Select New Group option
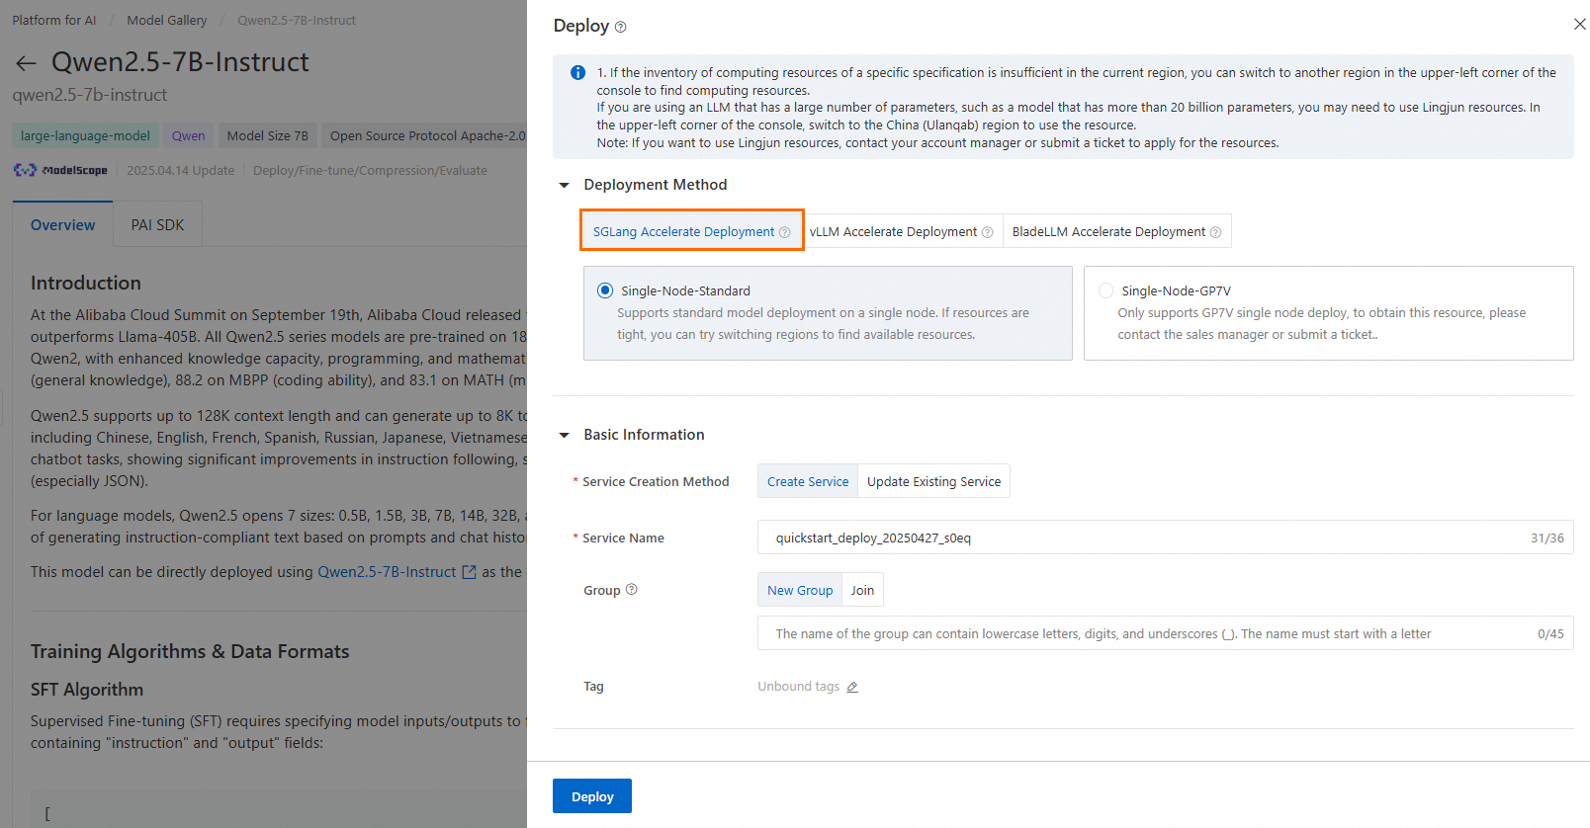 [800, 590]
